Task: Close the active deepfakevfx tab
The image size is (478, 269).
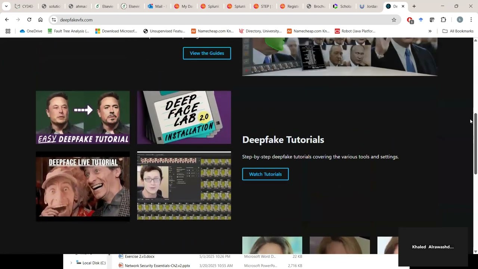Action: pos(403,6)
